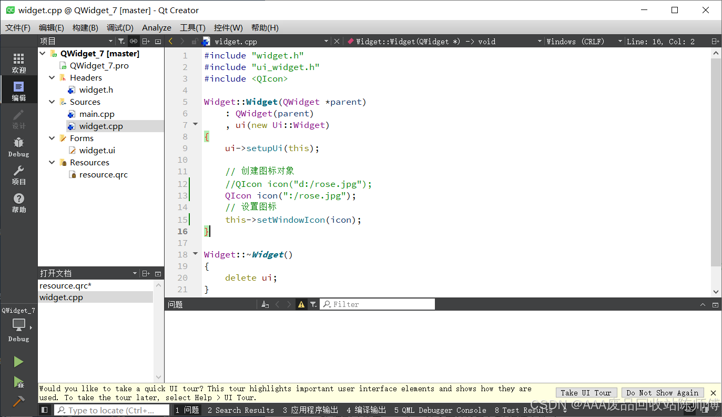Switch to 3 应用程序输出 pane

coord(310,410)
